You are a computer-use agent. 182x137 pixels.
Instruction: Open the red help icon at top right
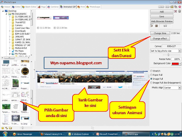pos(180,7)
